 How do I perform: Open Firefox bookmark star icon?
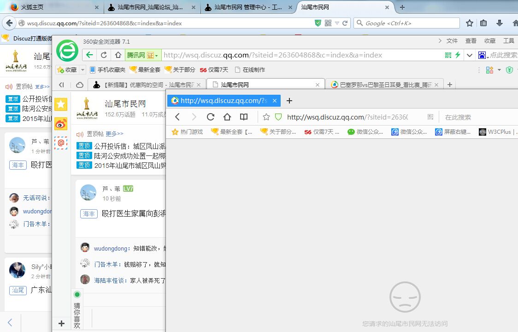tap(470, 23)
